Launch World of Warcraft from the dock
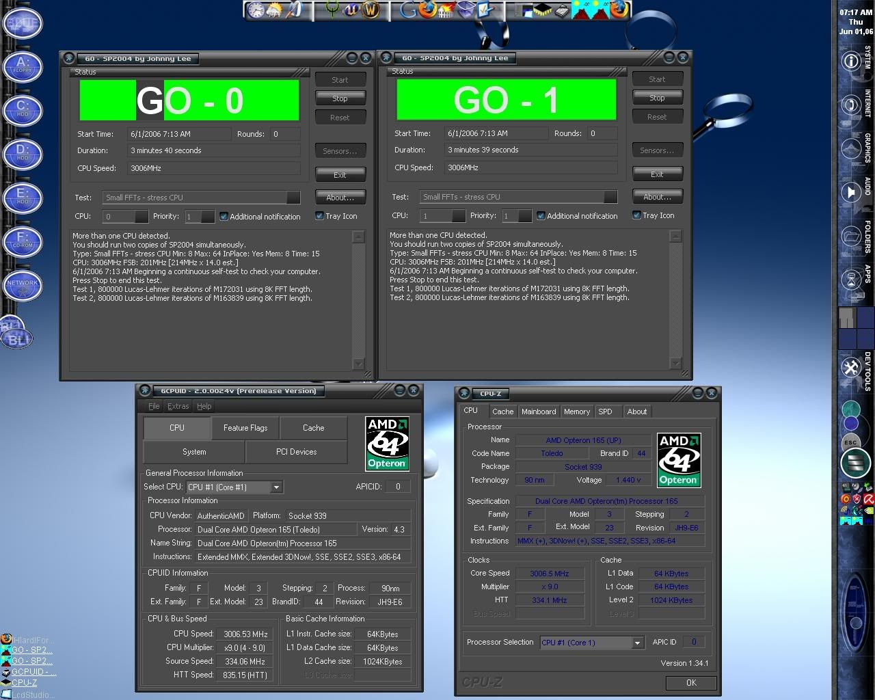875x700 pixels. (371, 10)
